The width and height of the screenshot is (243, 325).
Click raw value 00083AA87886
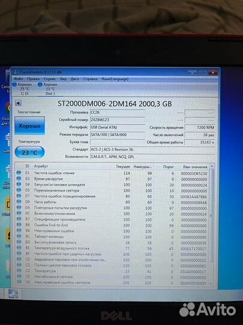tap(194, 197)
